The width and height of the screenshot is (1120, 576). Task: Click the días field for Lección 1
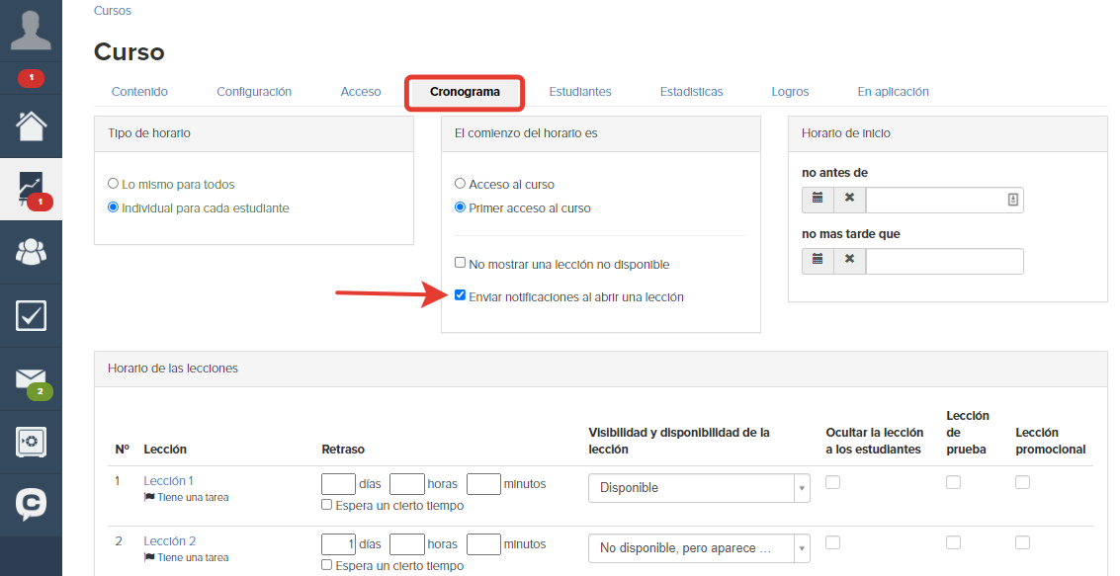click(x=339, y=484)
